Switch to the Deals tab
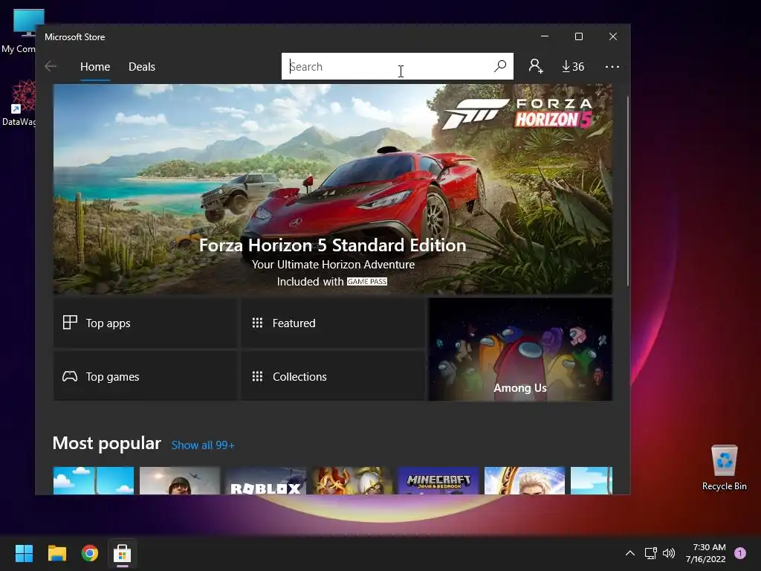The image size is (761, 571). pyautogui.click(x=142, y=66)
